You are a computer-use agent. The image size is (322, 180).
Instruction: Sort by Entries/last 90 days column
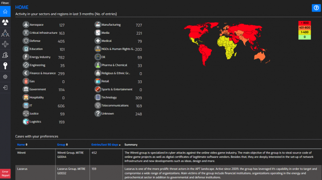(106, 145)
